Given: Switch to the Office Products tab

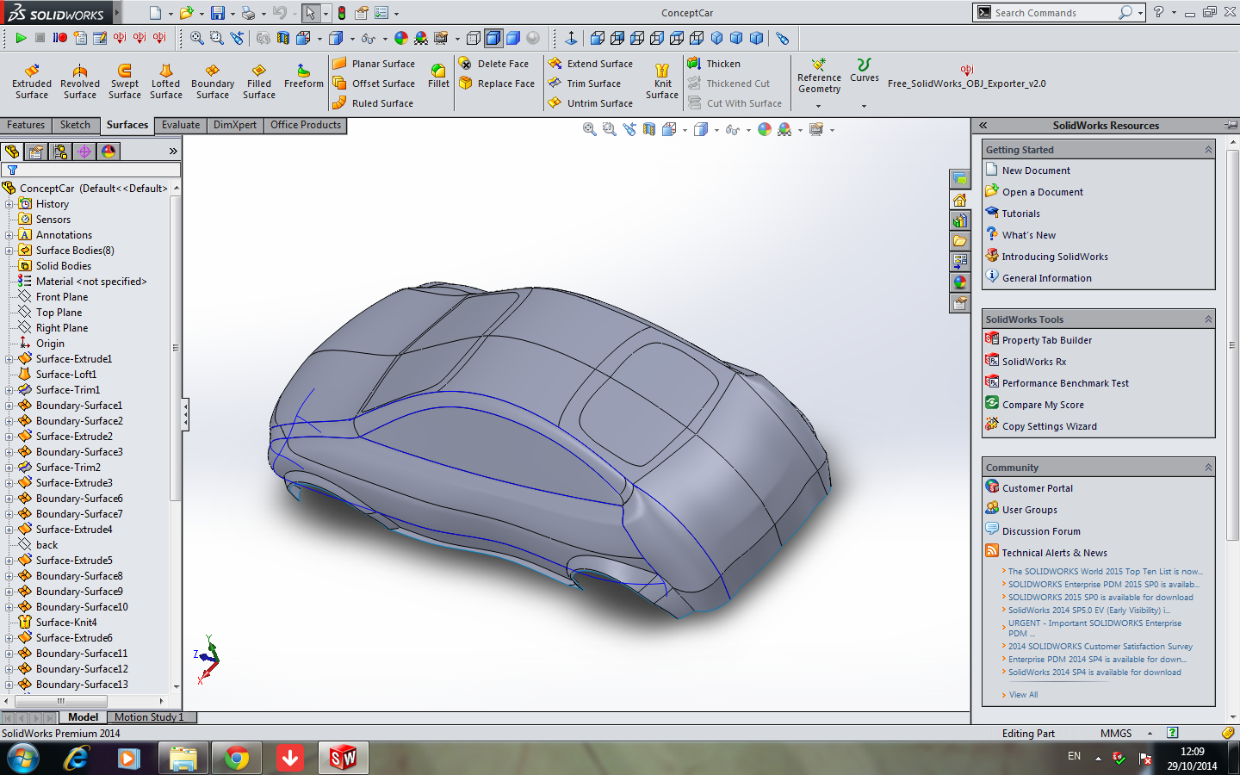Looking at the screenshot, I should 306,125.
